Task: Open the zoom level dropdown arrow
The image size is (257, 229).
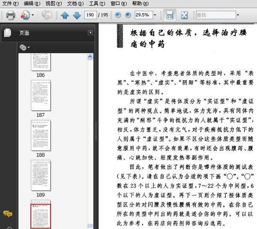Action: (155, 15)
